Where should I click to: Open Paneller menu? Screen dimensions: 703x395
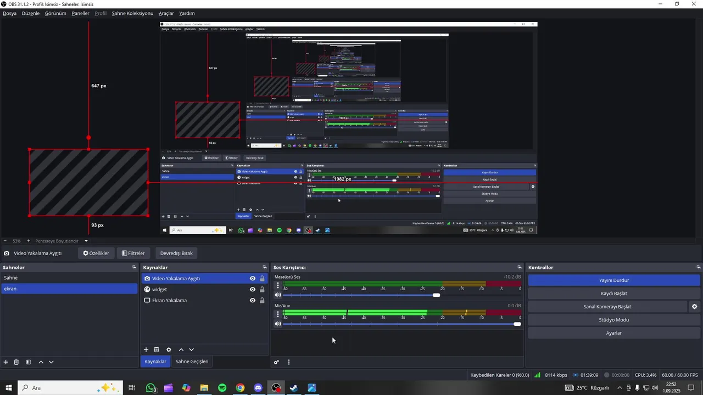click(x=80, y=13)
